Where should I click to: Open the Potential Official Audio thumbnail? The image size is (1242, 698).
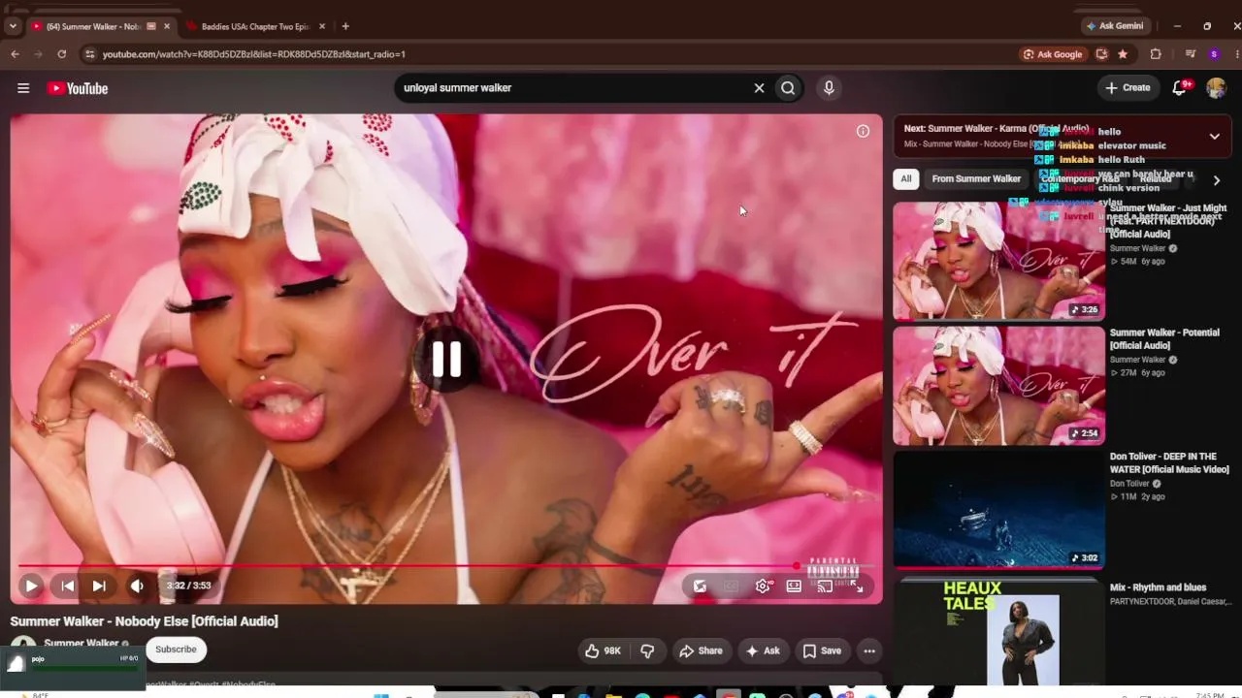tap(998, 386)
